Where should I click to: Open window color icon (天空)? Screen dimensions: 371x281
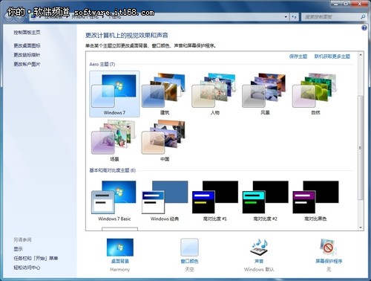189,248
